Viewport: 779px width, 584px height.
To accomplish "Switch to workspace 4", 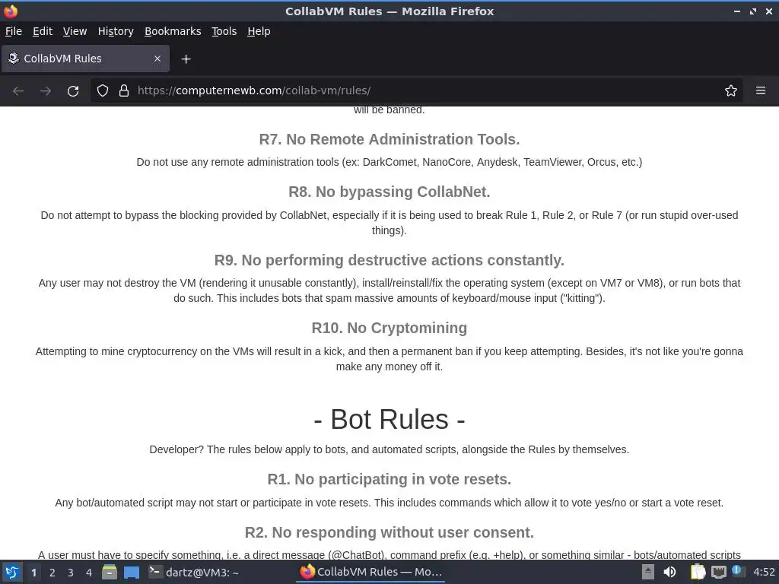I will [x=89, y=573].
